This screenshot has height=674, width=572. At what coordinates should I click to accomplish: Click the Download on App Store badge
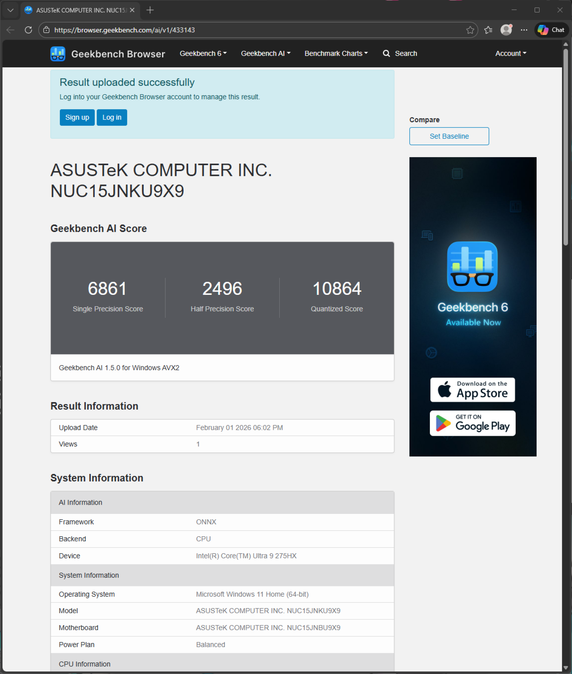click(x=472, y=390)
